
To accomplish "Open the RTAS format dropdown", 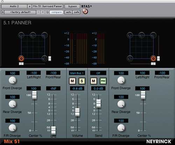I will pos(86,6).
